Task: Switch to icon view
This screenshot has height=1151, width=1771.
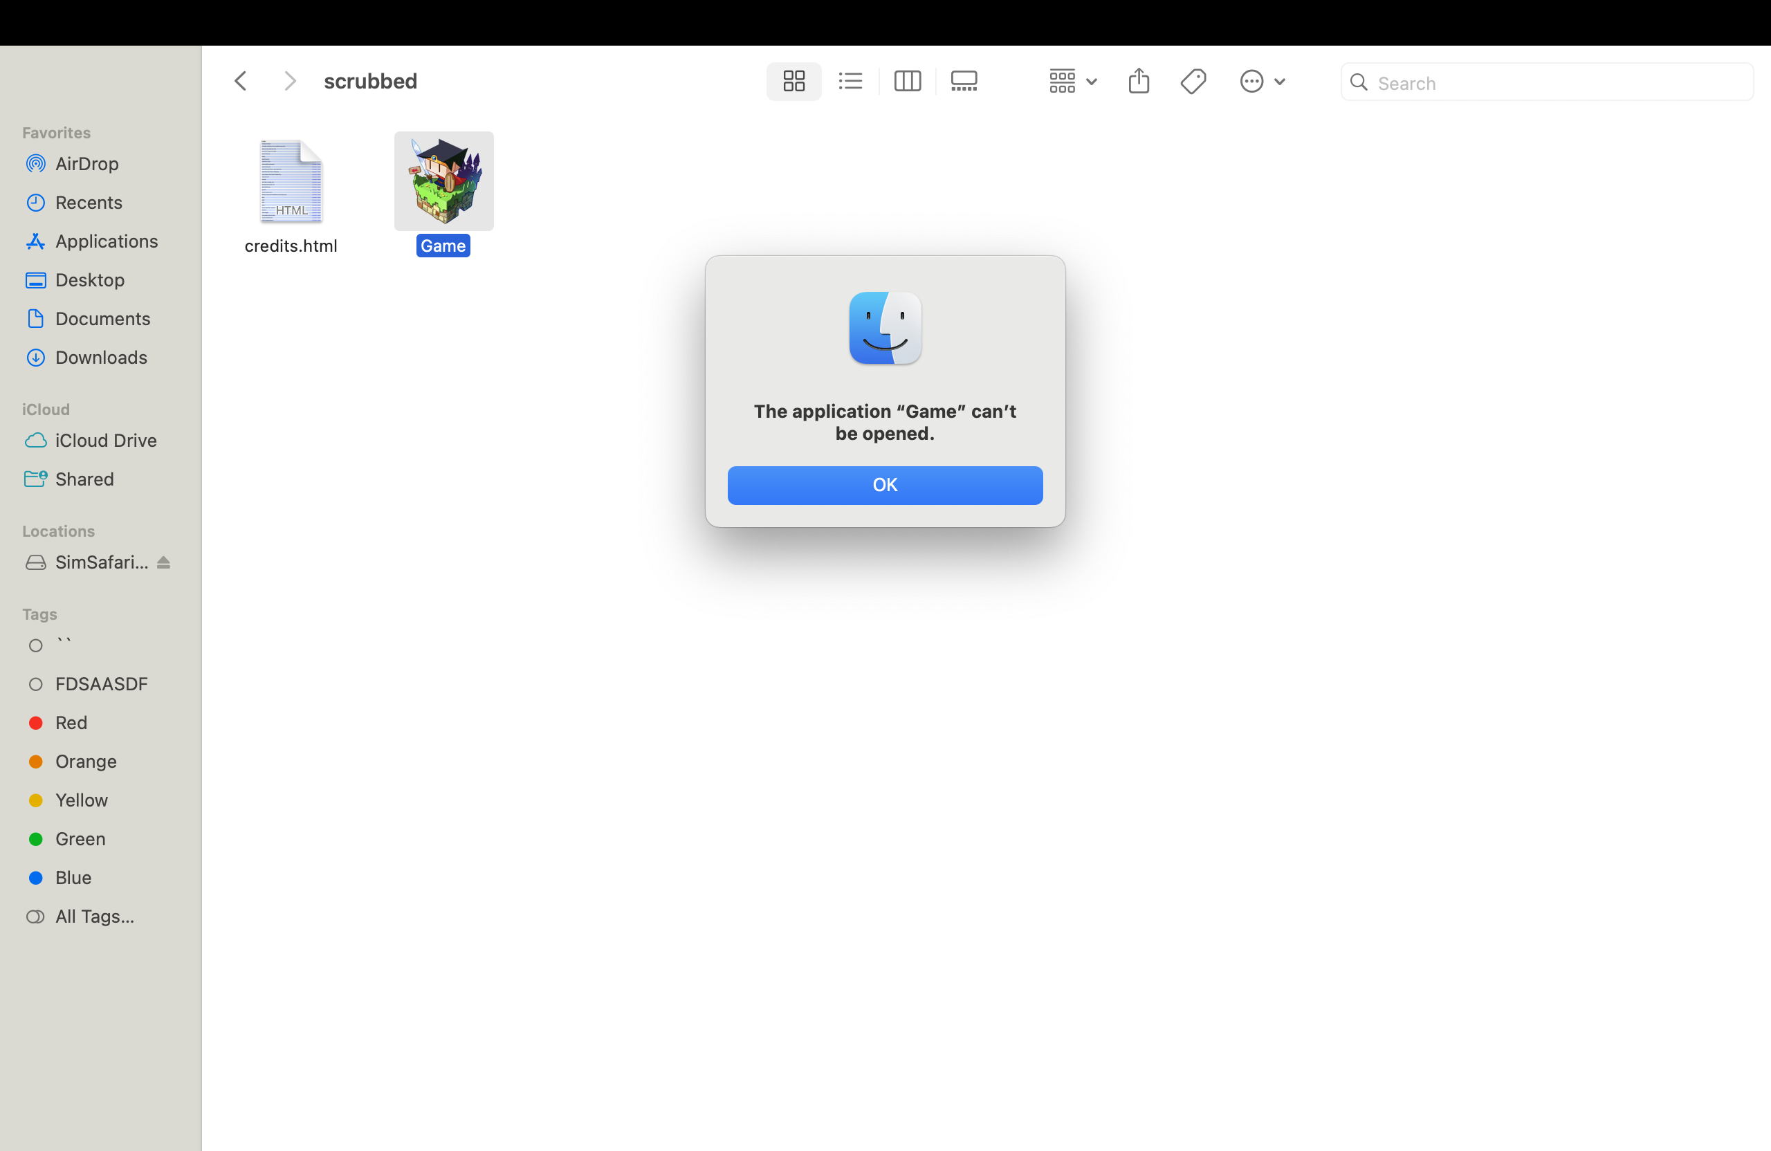Action: pos(794,81)
